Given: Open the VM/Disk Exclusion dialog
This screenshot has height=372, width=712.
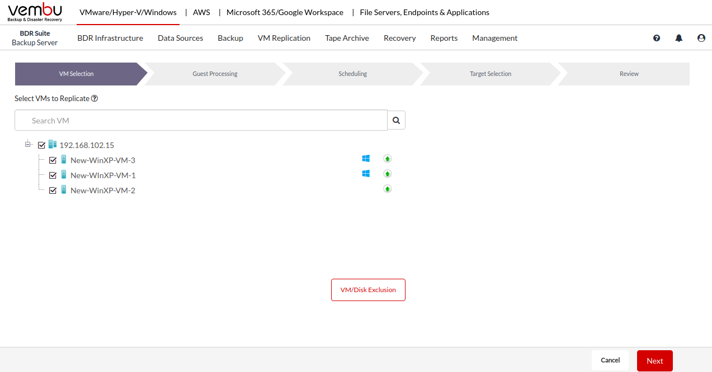Looking at the screenshot, I should click(368, 290).
